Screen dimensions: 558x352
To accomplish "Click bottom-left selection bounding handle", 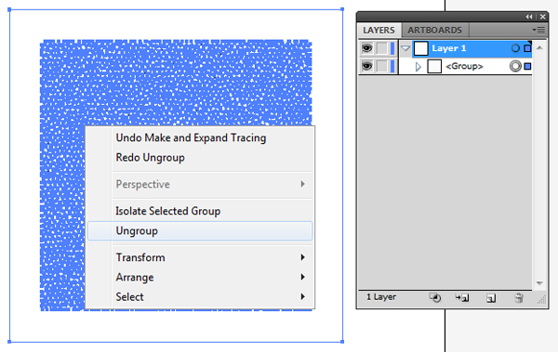I will (x=9, y=342).
